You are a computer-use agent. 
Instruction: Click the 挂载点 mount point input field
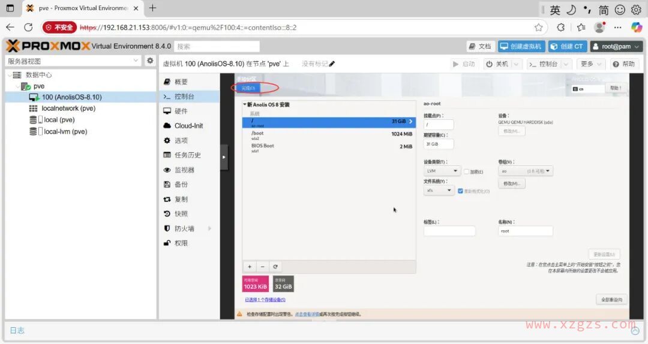(439, 125)
